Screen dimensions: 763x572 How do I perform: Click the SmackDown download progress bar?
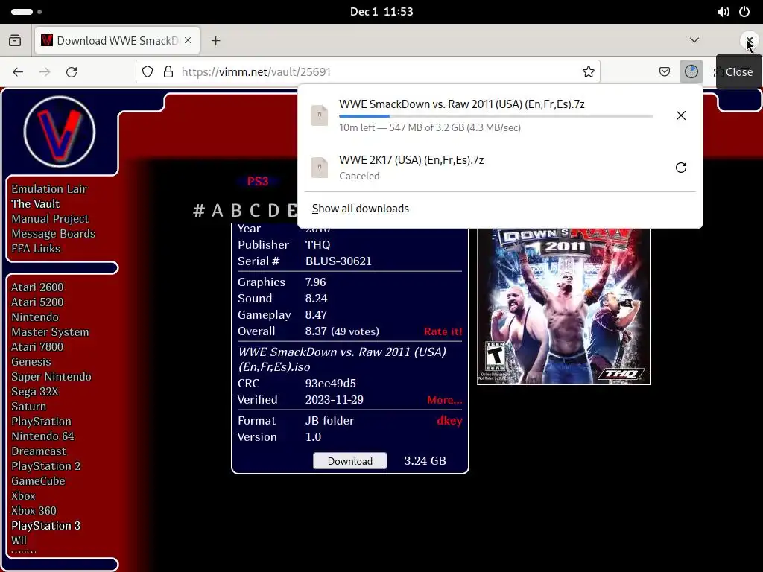pos(496,116)
